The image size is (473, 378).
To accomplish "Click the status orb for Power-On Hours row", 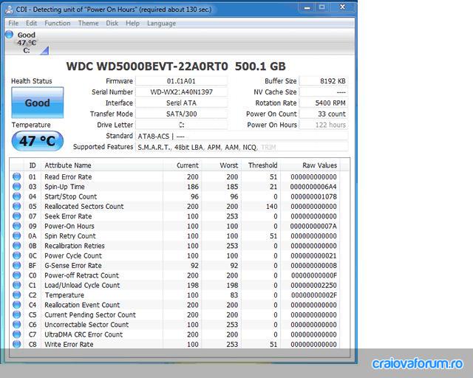I will [17, 226].
